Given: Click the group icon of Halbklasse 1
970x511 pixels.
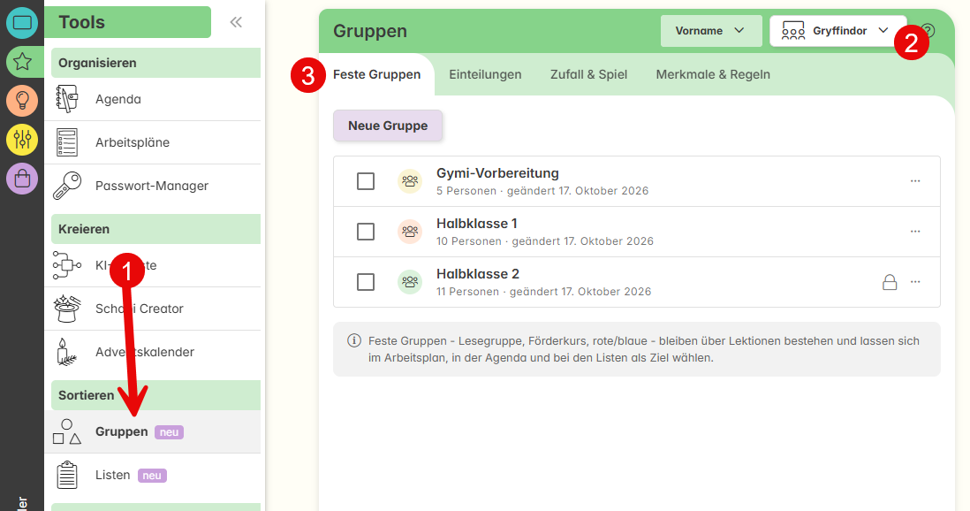Looking at the screenshot, I should click(x=410, y=232).
